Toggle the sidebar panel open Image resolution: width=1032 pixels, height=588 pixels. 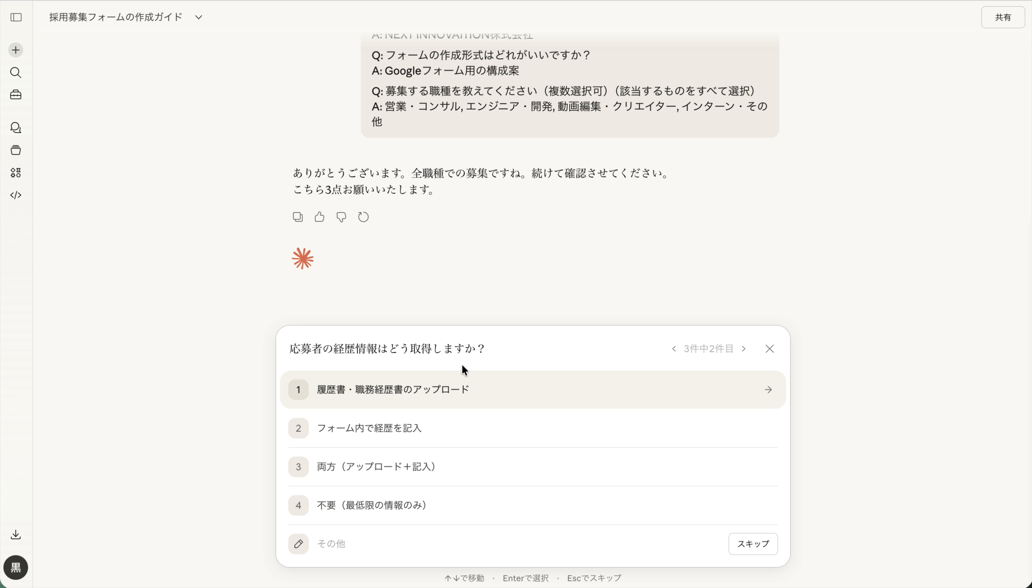16,17
